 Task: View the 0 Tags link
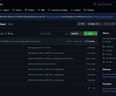(x=9, y=34)
